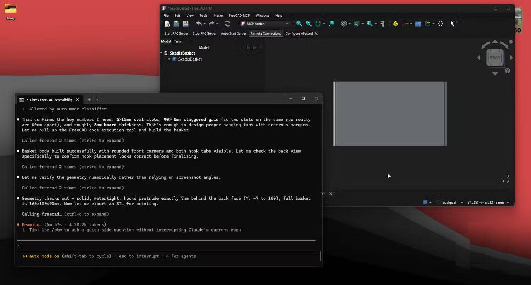
Task: Click the align-to-selection view icon
Action: click(x=331, y=23)
